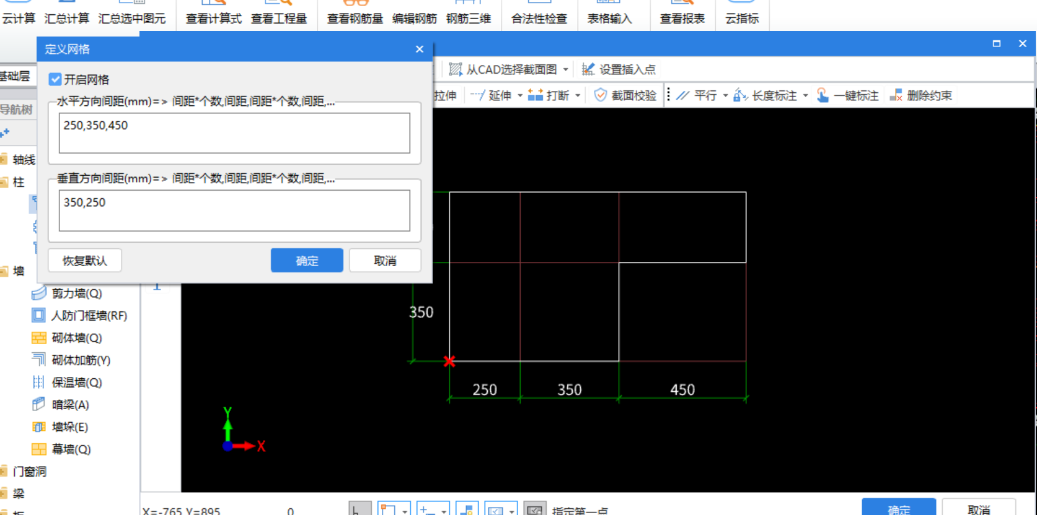Select 砌体墙(Q) in the tree
Image resolution: width=1037 pixels, height=515 pixels.
pos(67,338)
